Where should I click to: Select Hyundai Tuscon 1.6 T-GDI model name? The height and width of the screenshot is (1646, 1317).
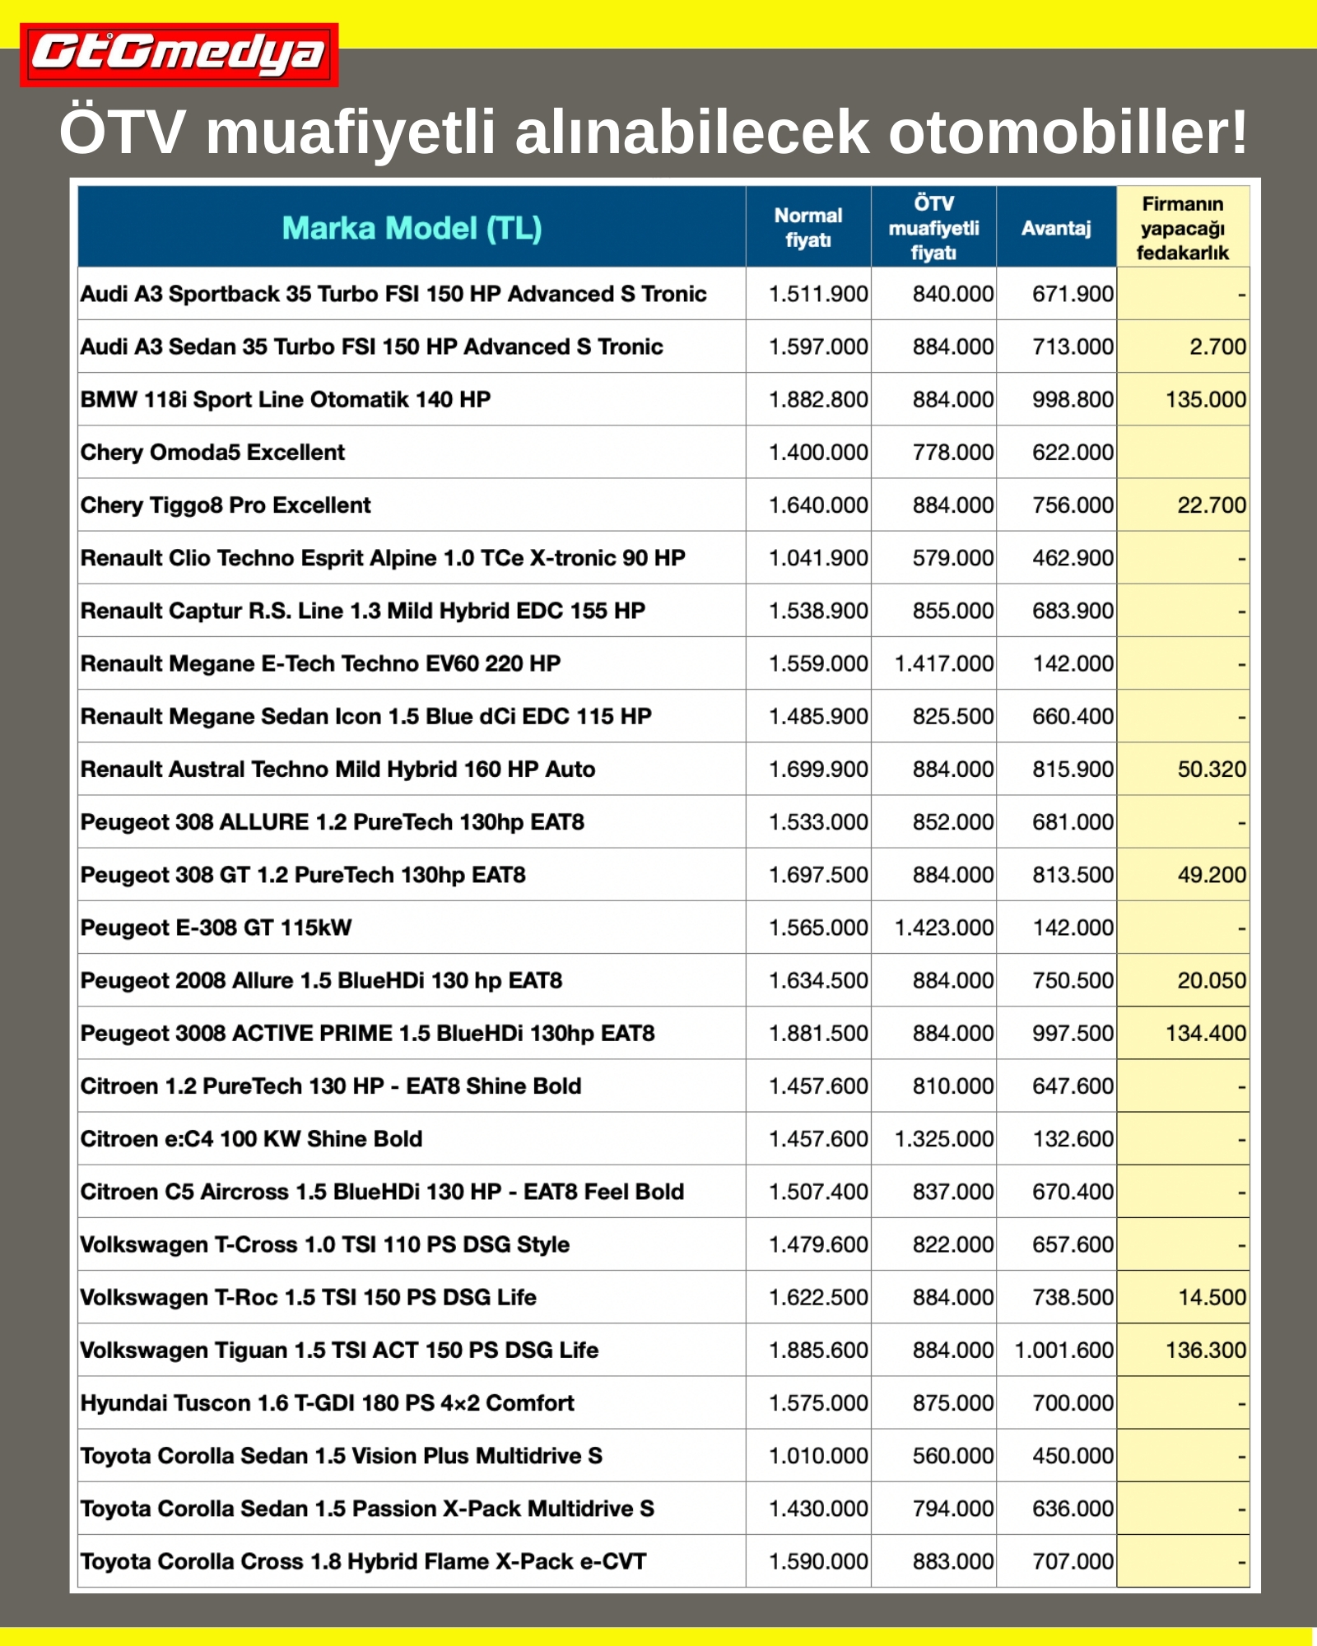(327, 1402)
